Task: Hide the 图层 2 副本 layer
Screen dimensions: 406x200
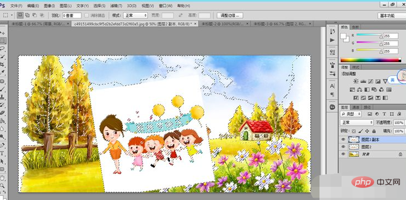Action: pos(343,140)
